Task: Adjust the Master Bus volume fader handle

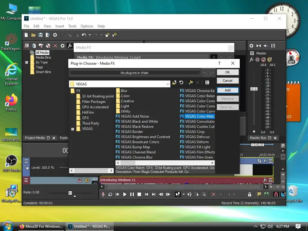Action: (254, 89)
